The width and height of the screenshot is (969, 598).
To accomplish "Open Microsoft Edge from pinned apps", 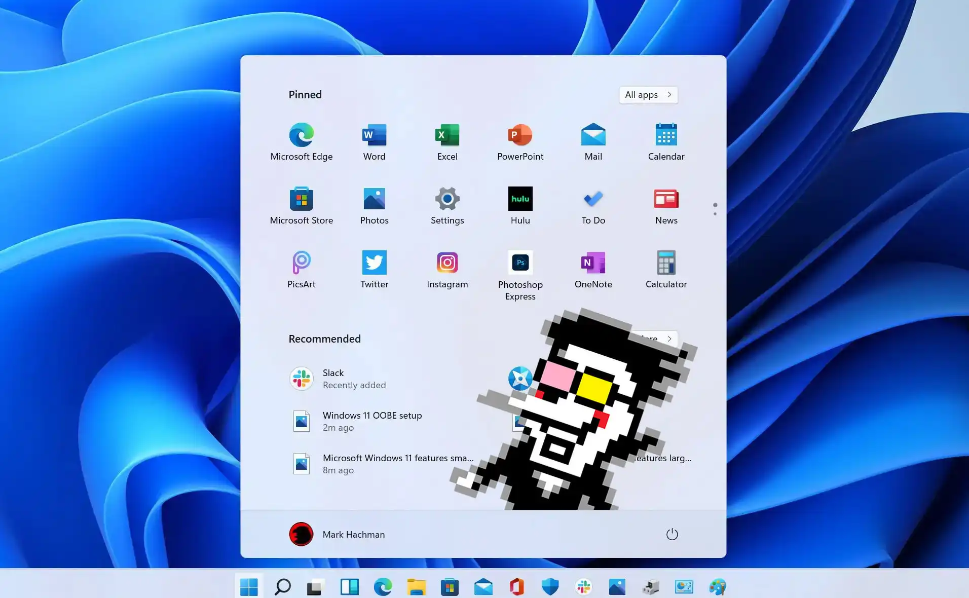I will pyautogui.click(x=301, y=142).
